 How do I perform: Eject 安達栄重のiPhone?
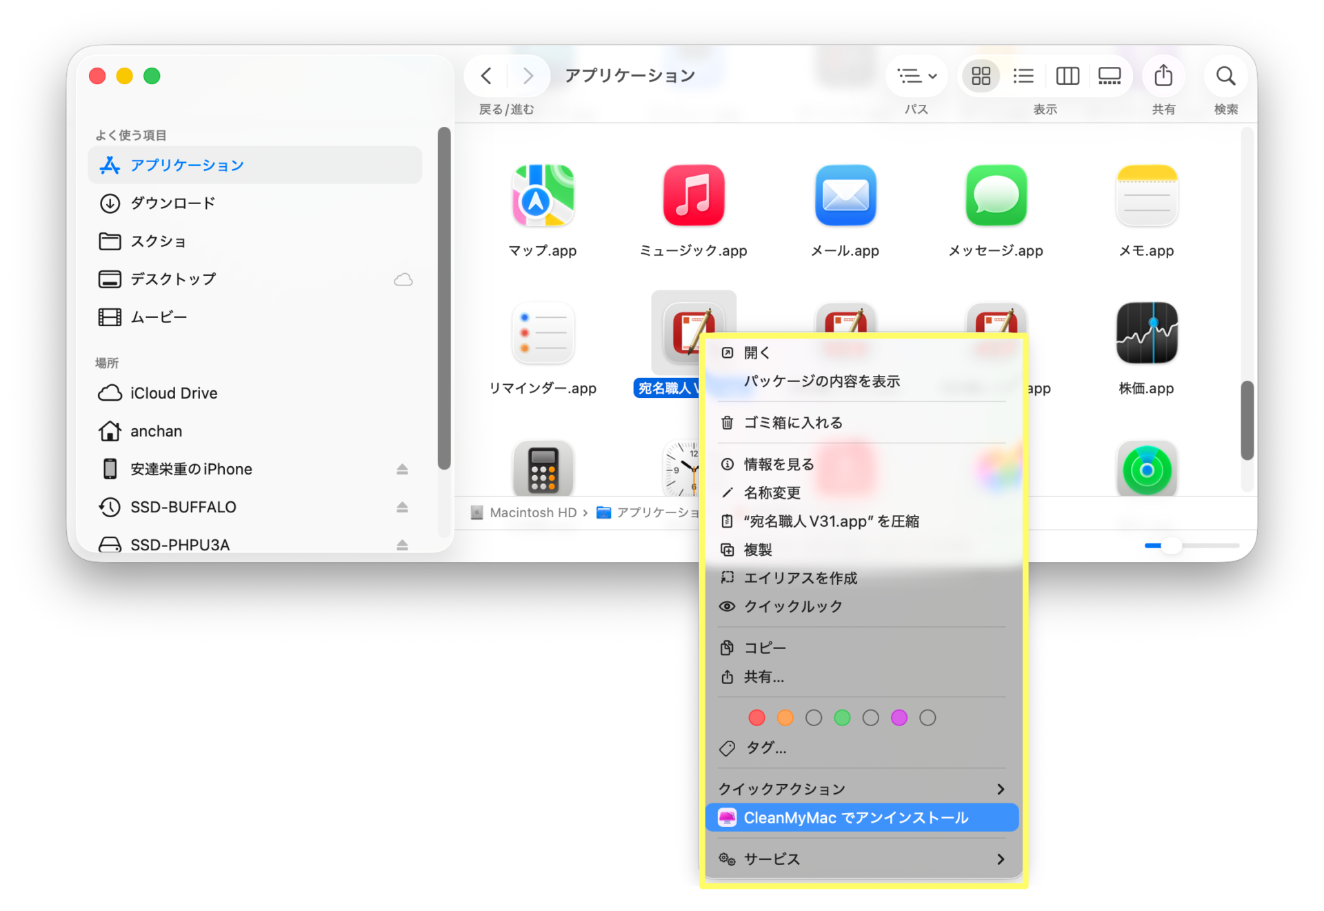[403, 469]
